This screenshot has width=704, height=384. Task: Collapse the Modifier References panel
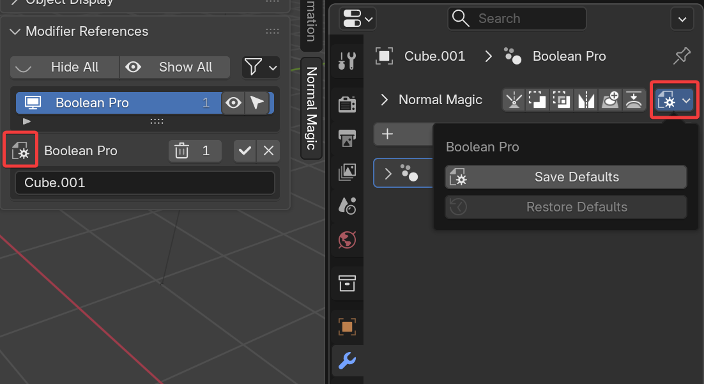[x=15, y=31]
